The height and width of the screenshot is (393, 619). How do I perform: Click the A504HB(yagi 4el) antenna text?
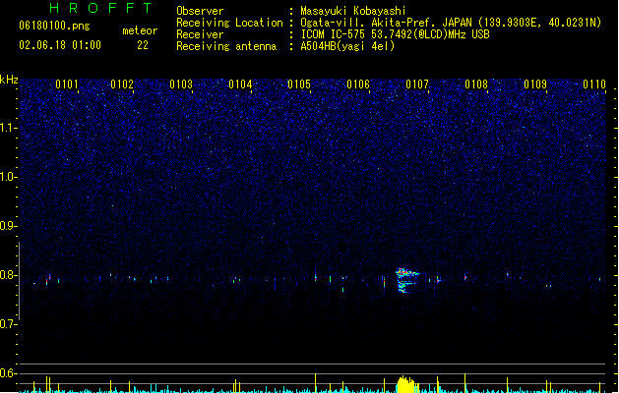tap(347, 46)
